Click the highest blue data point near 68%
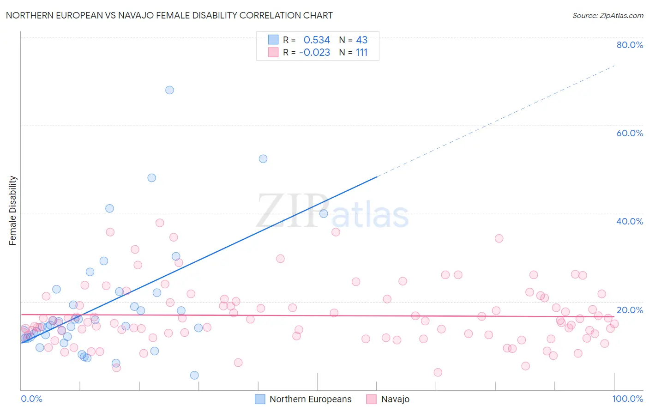649x412 pixels. click(x=169, y=90)
